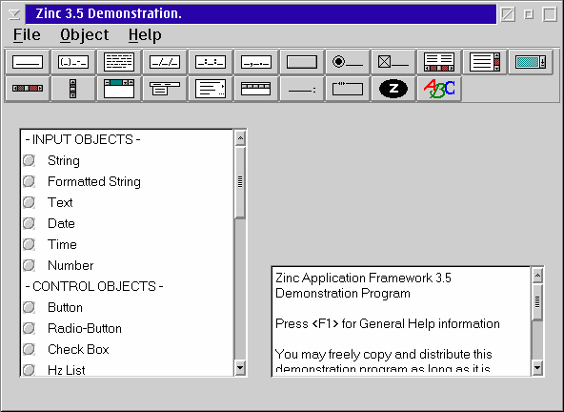Image resolution: width=564 pixels, height=412 pixels.
Task: Open the system menu in the title bar
Action: pyautogui.click(x=14, y=14)
